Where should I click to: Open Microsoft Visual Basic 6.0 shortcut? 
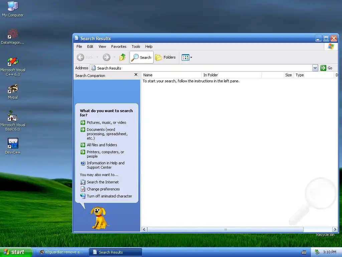coord(13,121)
